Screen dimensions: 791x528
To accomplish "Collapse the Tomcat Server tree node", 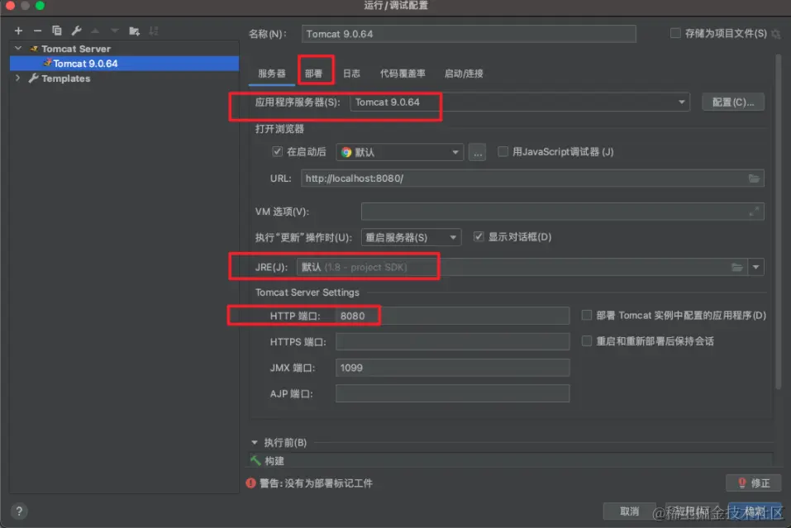I will (18, 49).
